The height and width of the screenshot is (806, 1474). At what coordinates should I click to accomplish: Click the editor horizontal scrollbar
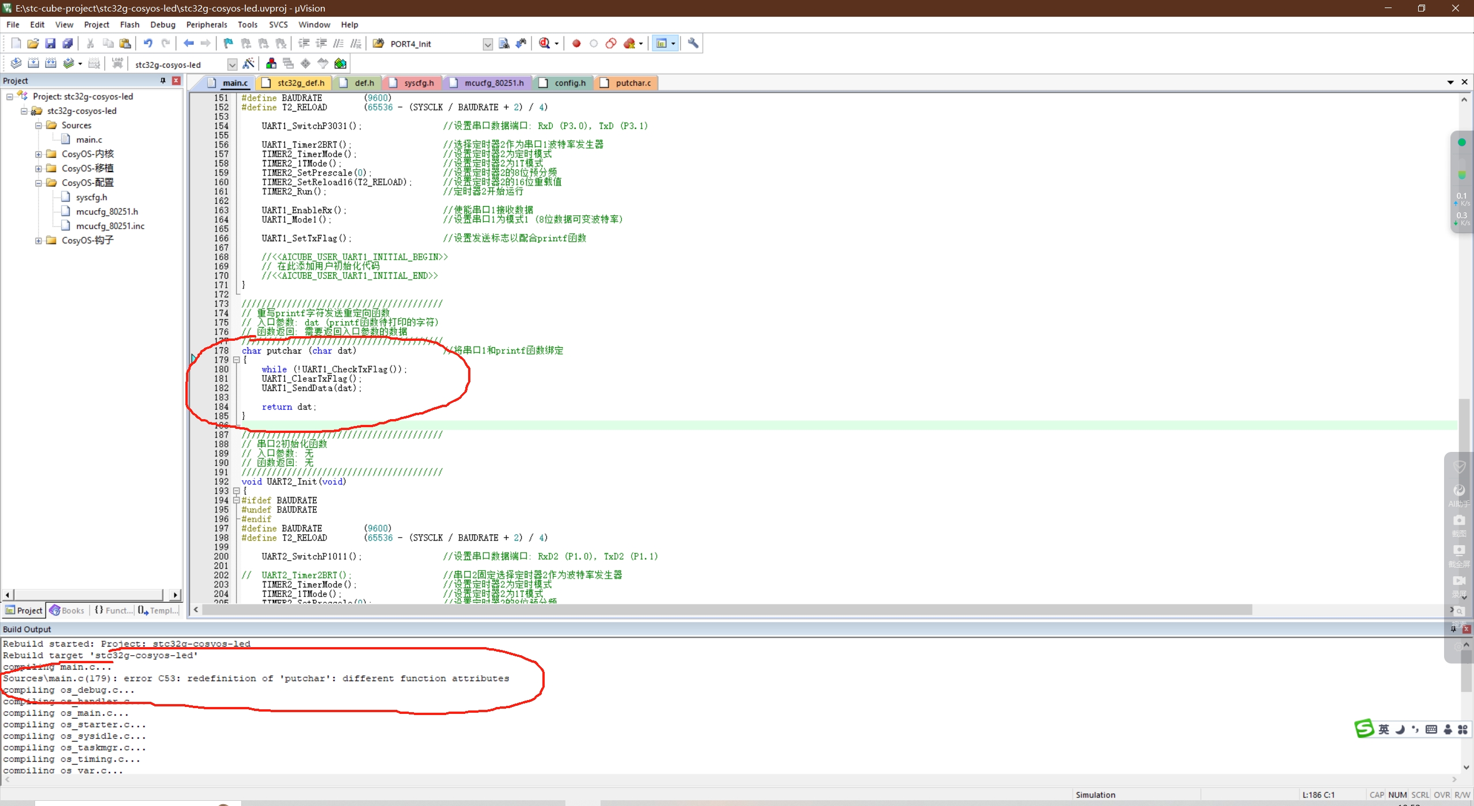coord(725,610)
